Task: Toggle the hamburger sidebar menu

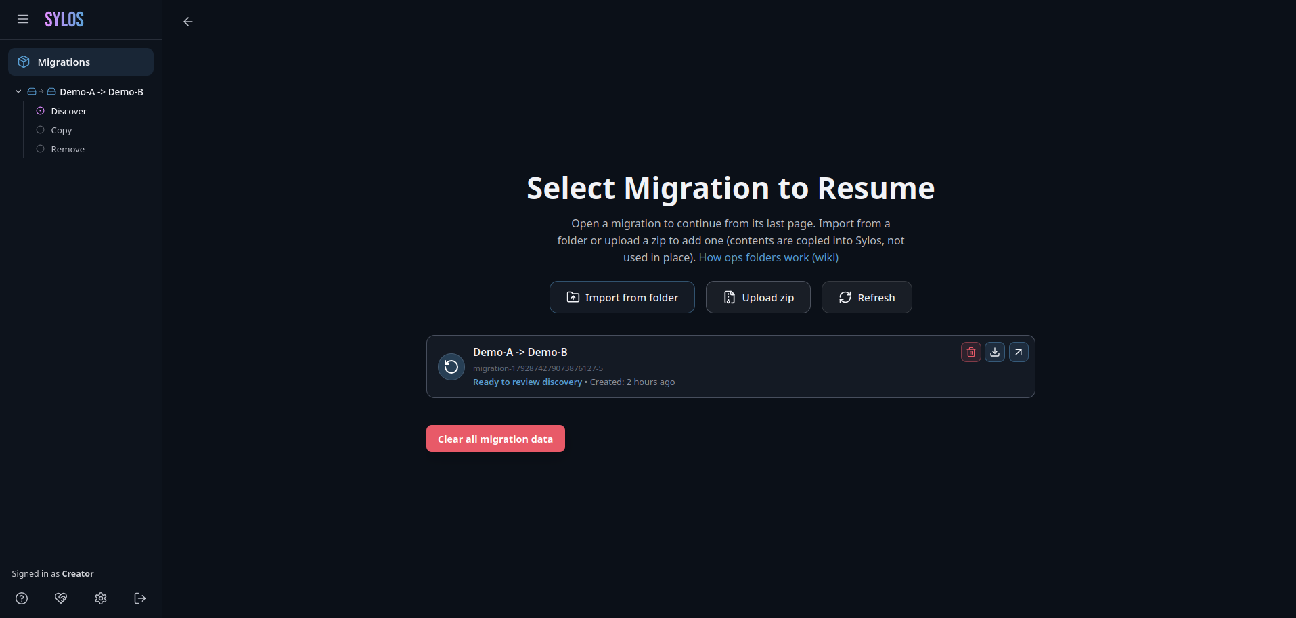Action: pos(23,19)
